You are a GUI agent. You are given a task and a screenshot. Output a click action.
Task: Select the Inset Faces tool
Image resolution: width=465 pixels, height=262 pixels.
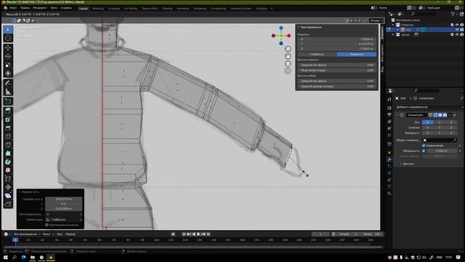point(8,119)
